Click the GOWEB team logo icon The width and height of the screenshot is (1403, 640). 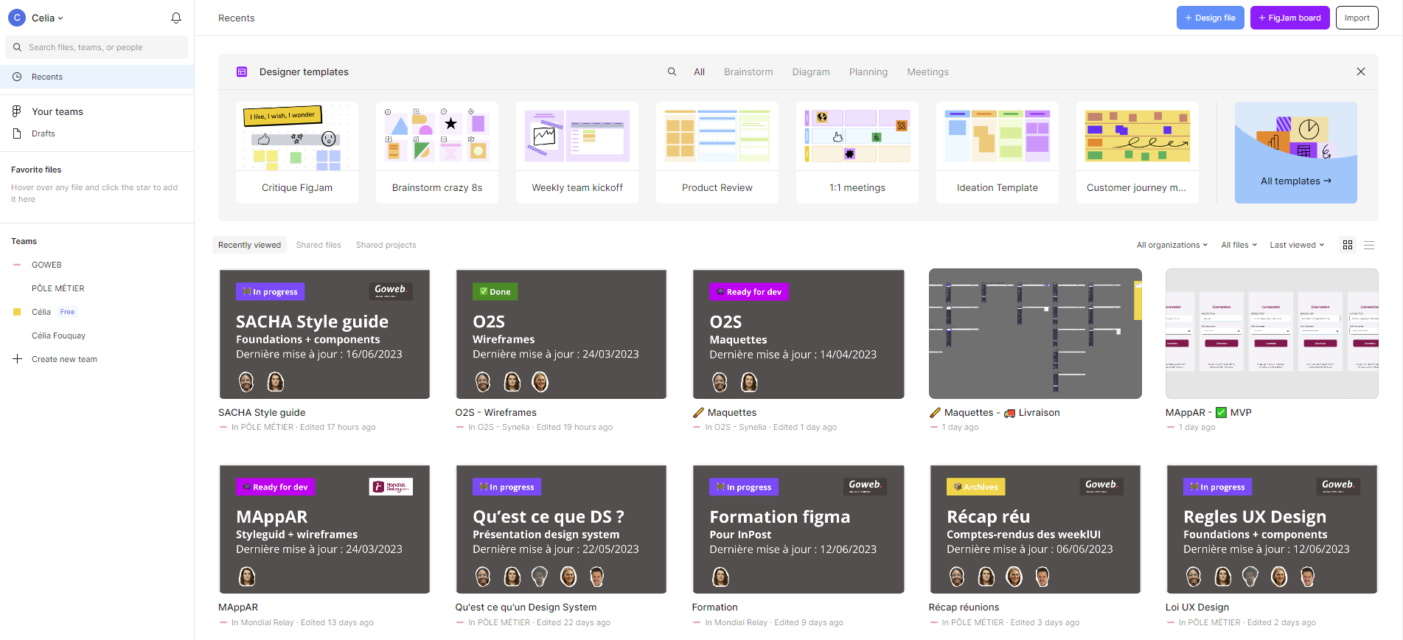[17, 265]
